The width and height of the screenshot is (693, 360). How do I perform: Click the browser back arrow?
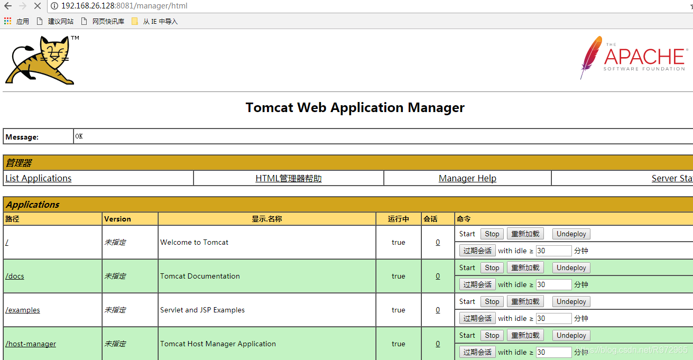click(8, 6)
